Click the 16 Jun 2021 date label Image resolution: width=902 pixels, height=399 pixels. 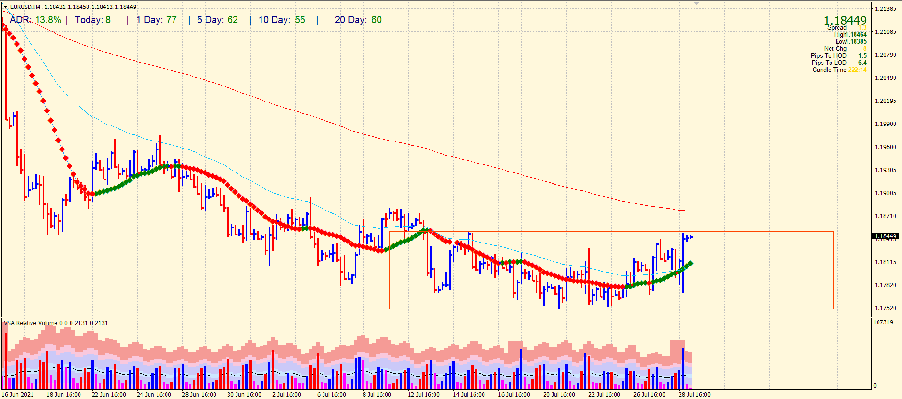pos(18,395)
